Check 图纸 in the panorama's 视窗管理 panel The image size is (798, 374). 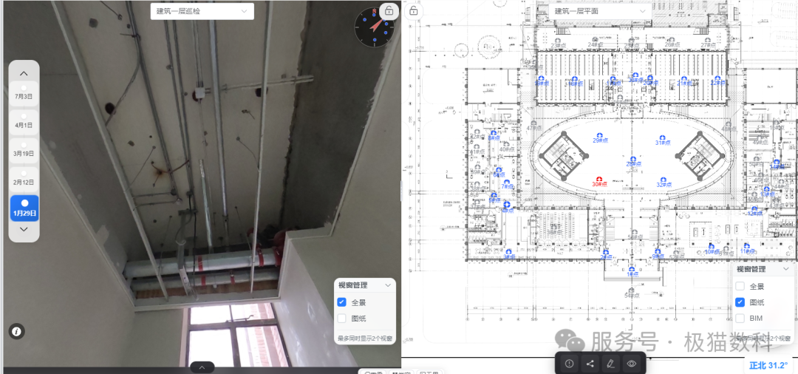click(342, 319)
